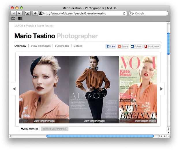179x150 pixels.
Task: Go forward with the browser forward arrow
Action: click(19, 14)
